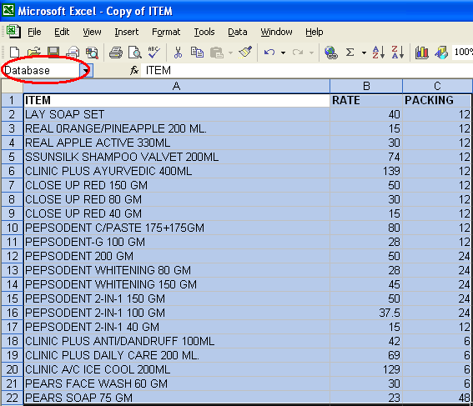The height and width of the screenshot is (406, 473).
Task: Click the RATE header cell
Action: tap(366, 100)
